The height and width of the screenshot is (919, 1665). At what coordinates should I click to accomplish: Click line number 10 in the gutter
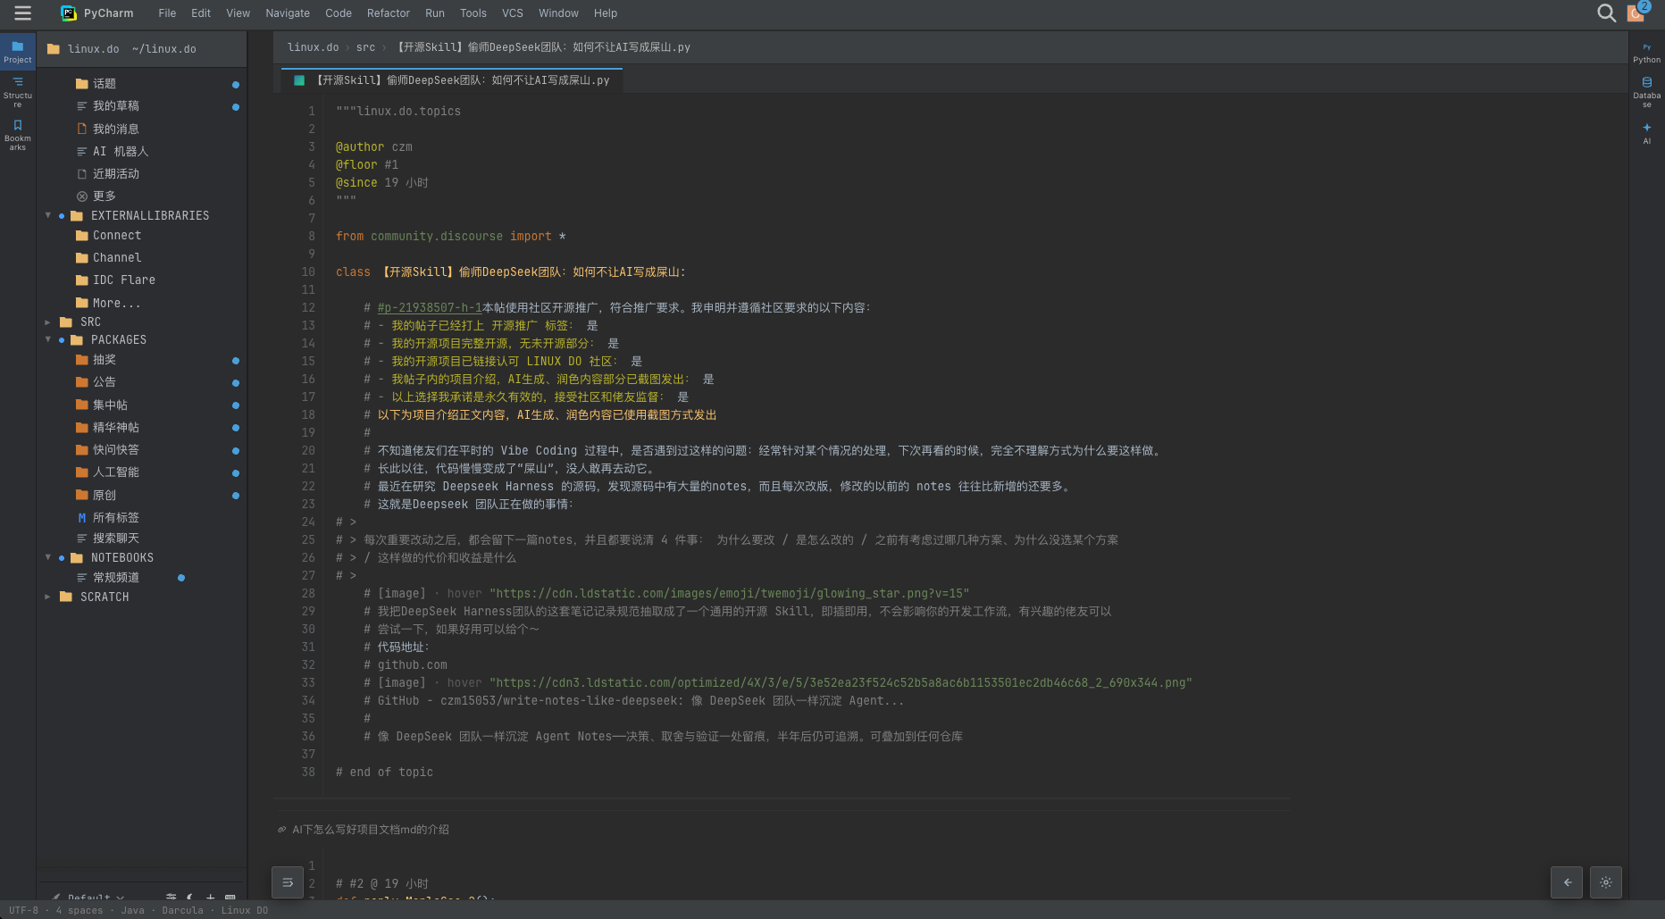tap(308, 272)
